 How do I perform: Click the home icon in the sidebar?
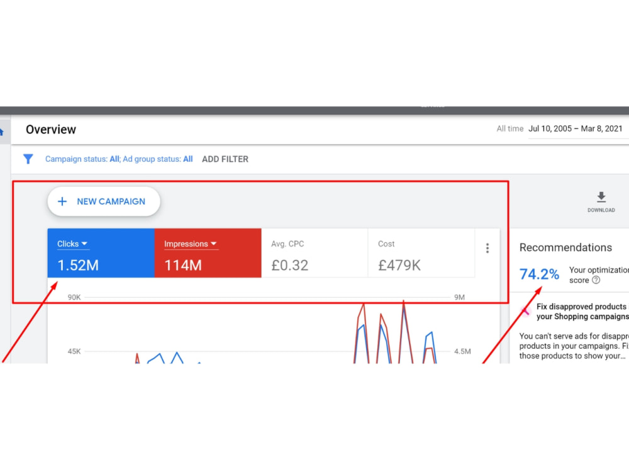tap(2, 132)
